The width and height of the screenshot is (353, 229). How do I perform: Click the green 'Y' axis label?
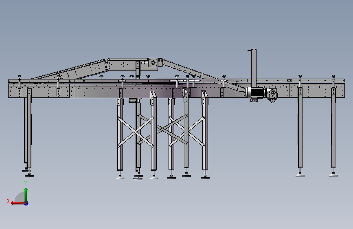tap(26, 183)
